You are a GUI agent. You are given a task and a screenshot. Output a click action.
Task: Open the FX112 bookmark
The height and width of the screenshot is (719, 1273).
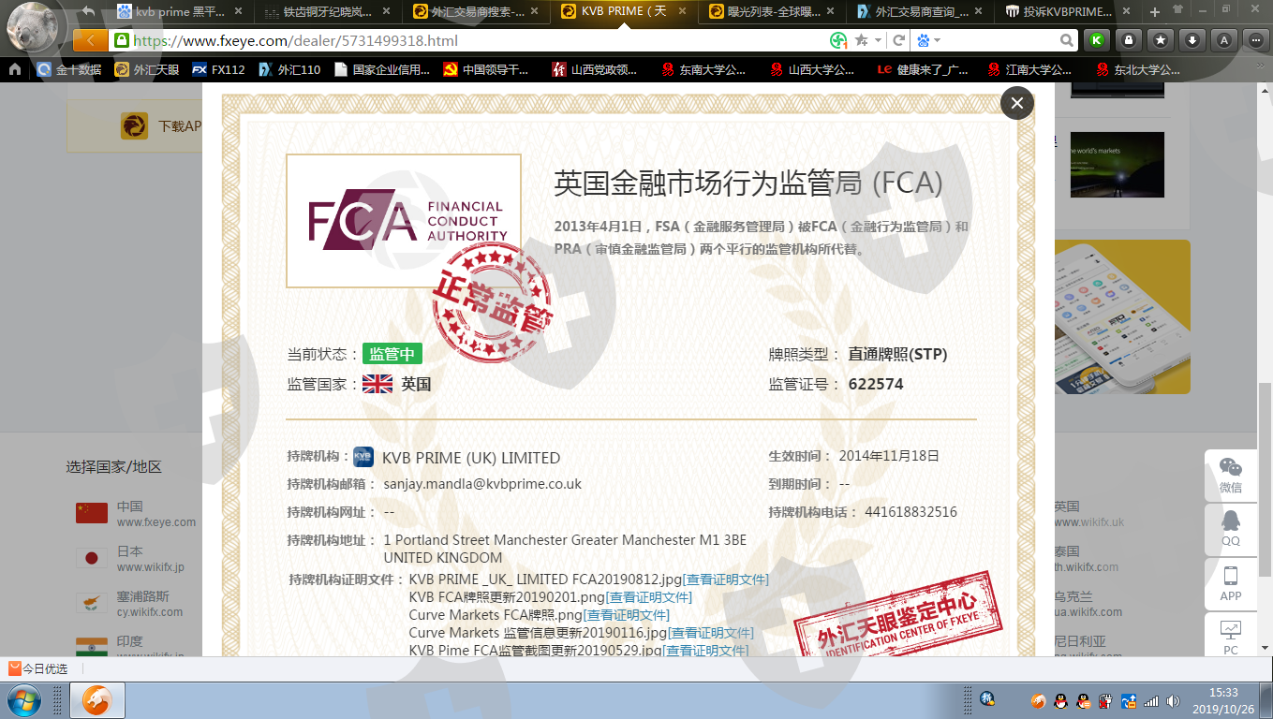219,69
